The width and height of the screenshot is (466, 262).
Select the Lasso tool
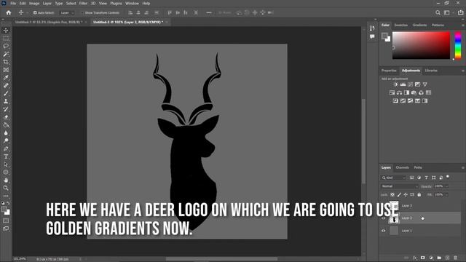[x=6, y=46]
